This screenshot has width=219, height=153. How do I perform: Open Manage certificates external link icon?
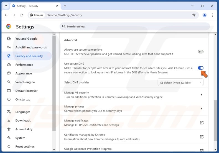click(202, 123)
